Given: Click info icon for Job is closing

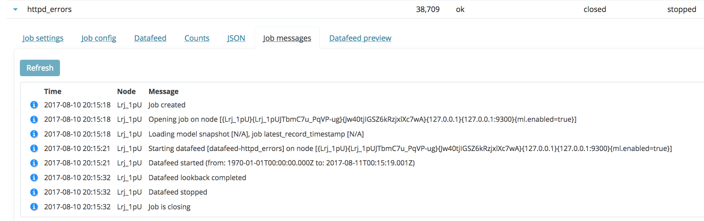Looking at the screenshot, I should coord(34,206).
